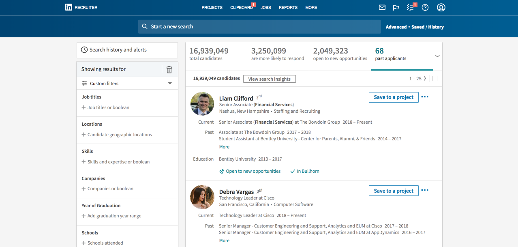Click 'Nashua, New Hampshire' location text
This screenshot has width=518, height=247.
coord(244,111)
